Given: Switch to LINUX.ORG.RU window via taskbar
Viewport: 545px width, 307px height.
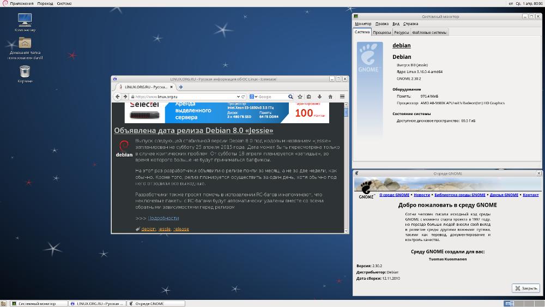Looking at the screenshot, I should (98, 304).
